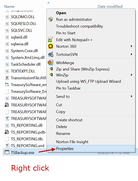Click the TortoiseSVN turtle icon
The height and width of the screenshot is (181, 138).
pyautogui.click(x=51, y=54)
